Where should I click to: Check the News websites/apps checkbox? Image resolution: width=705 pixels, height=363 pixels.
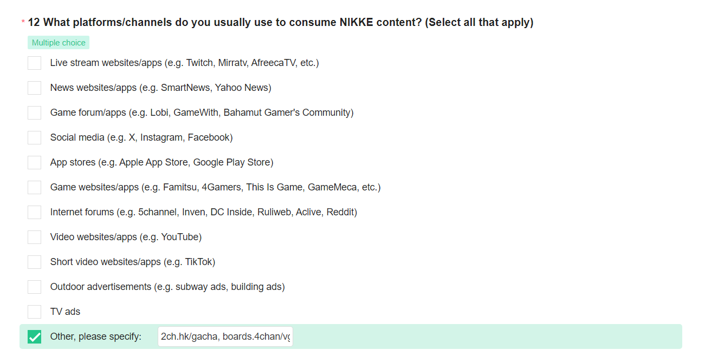pos(34,88)
